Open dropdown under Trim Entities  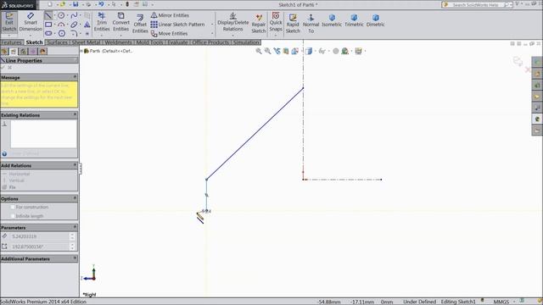(x=102, y=36)
